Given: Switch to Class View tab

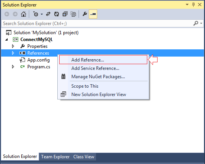Looking at the screenshot, I should pos(84,157).
